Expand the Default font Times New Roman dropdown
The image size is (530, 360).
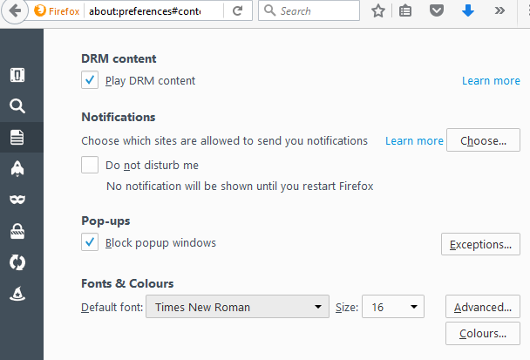[x=237, y=307]
